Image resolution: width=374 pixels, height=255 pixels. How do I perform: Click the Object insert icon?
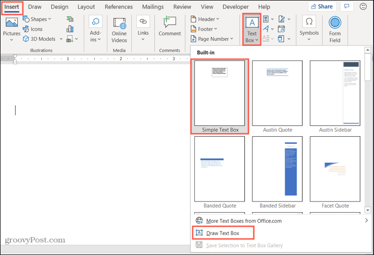(281, 39)
